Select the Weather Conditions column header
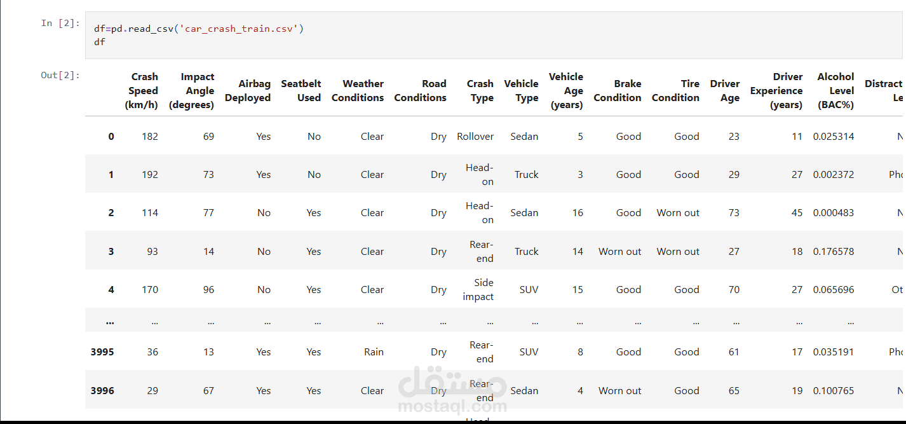This screenshot has height=424, width=906. click(358, 91)
